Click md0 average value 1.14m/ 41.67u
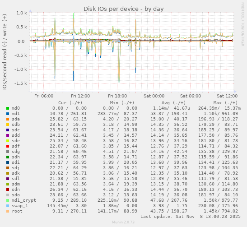The image size is (247, 227). pyautogui.click(x=172, y=108)
